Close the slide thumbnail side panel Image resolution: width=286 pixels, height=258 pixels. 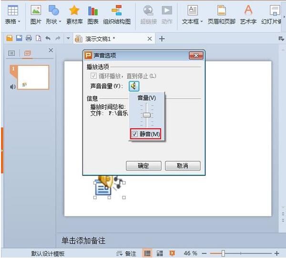coord(51,50)
